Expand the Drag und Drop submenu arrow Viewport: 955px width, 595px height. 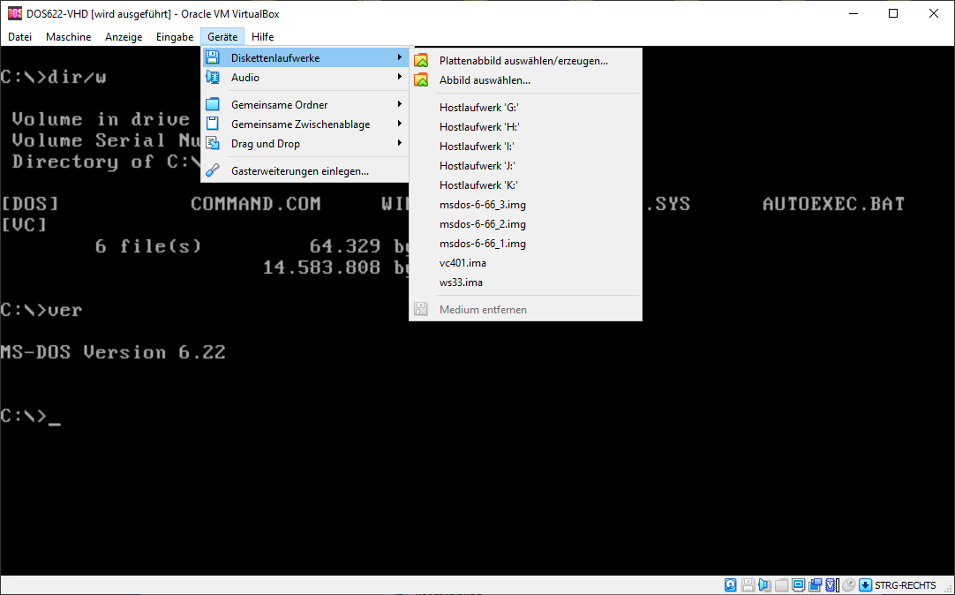400,143
